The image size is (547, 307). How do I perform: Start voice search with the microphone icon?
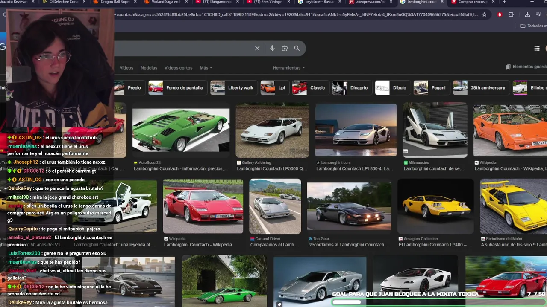click(272, 48)
